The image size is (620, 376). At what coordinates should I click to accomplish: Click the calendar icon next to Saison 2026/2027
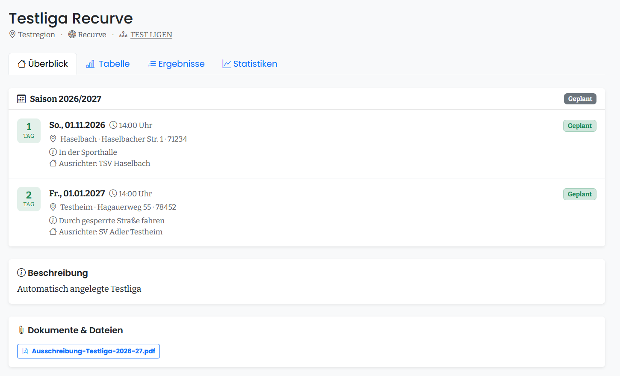point(21,99)
